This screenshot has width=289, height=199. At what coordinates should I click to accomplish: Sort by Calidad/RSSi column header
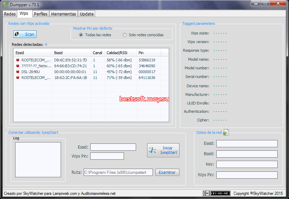[121, 53]
